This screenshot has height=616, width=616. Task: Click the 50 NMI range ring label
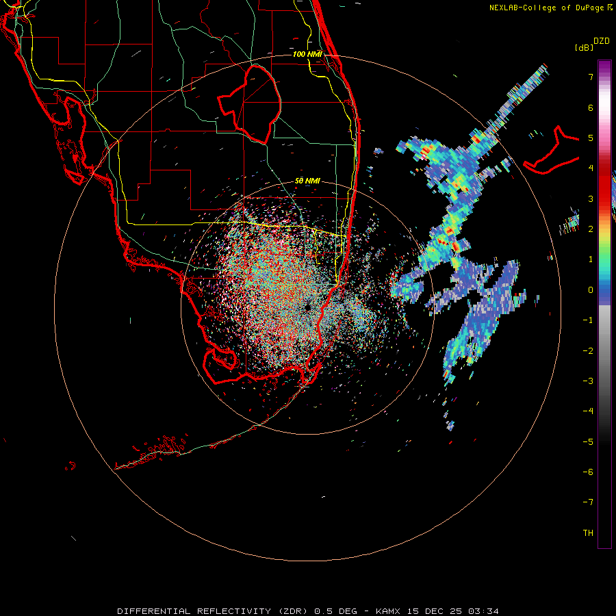[307, 181]
